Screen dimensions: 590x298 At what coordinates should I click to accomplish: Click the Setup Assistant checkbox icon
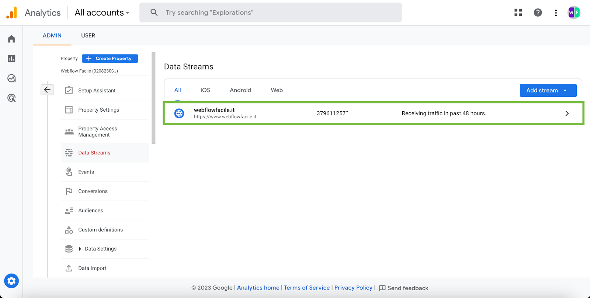pyautogui.click(x=69, y=90)
